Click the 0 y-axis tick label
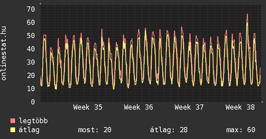Viewport: 266px width, 139px height. point(33,102)
